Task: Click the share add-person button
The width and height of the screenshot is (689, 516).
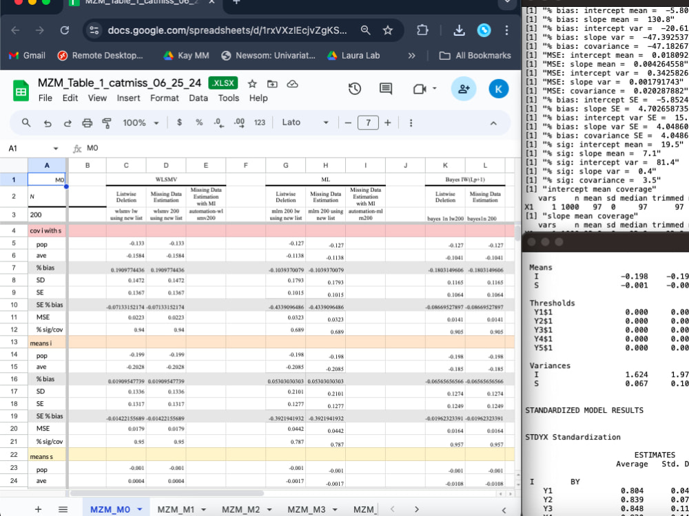Action: point(464,89)
